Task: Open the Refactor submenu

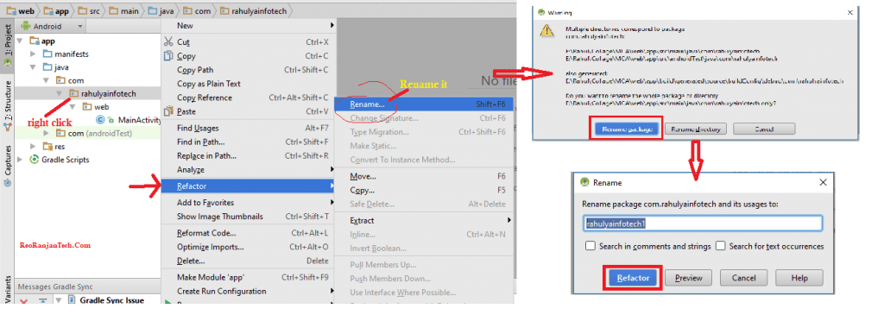Action: [x=249, y=186]
